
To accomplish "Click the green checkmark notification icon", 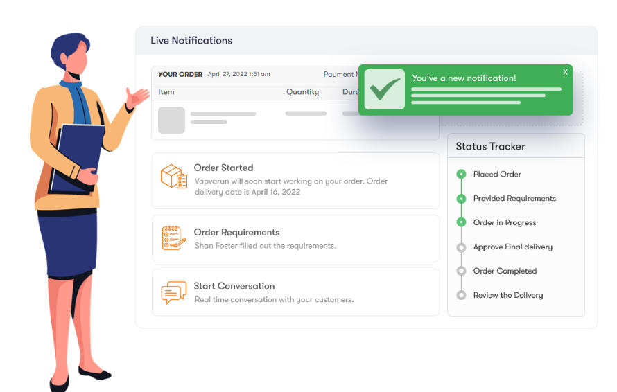I will click(x=385, y=89).
